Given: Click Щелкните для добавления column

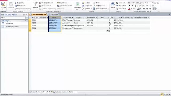Looking at the screenshot, I should click(136, 17).
